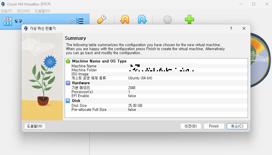Select the Disk section header

click(x=76, y=101)
